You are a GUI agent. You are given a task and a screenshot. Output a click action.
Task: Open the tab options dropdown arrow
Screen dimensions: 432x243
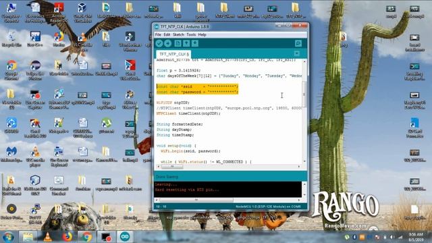point(297,54)
